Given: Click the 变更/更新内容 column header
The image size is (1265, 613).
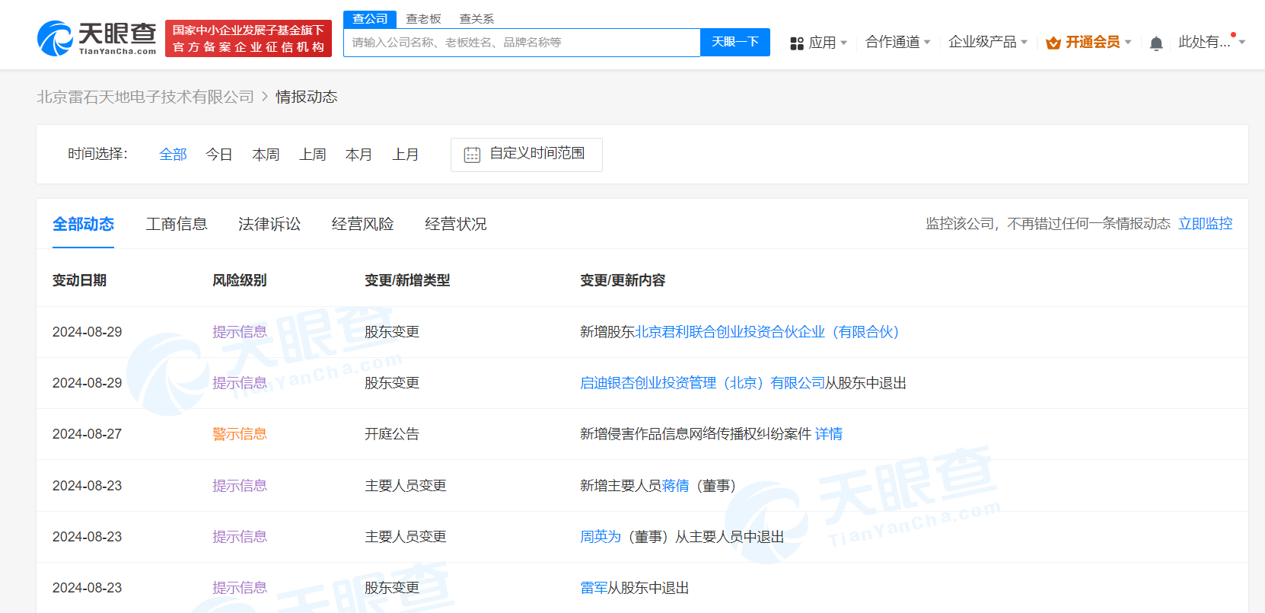Looking at the screenshot, I should tap(623, 280).
